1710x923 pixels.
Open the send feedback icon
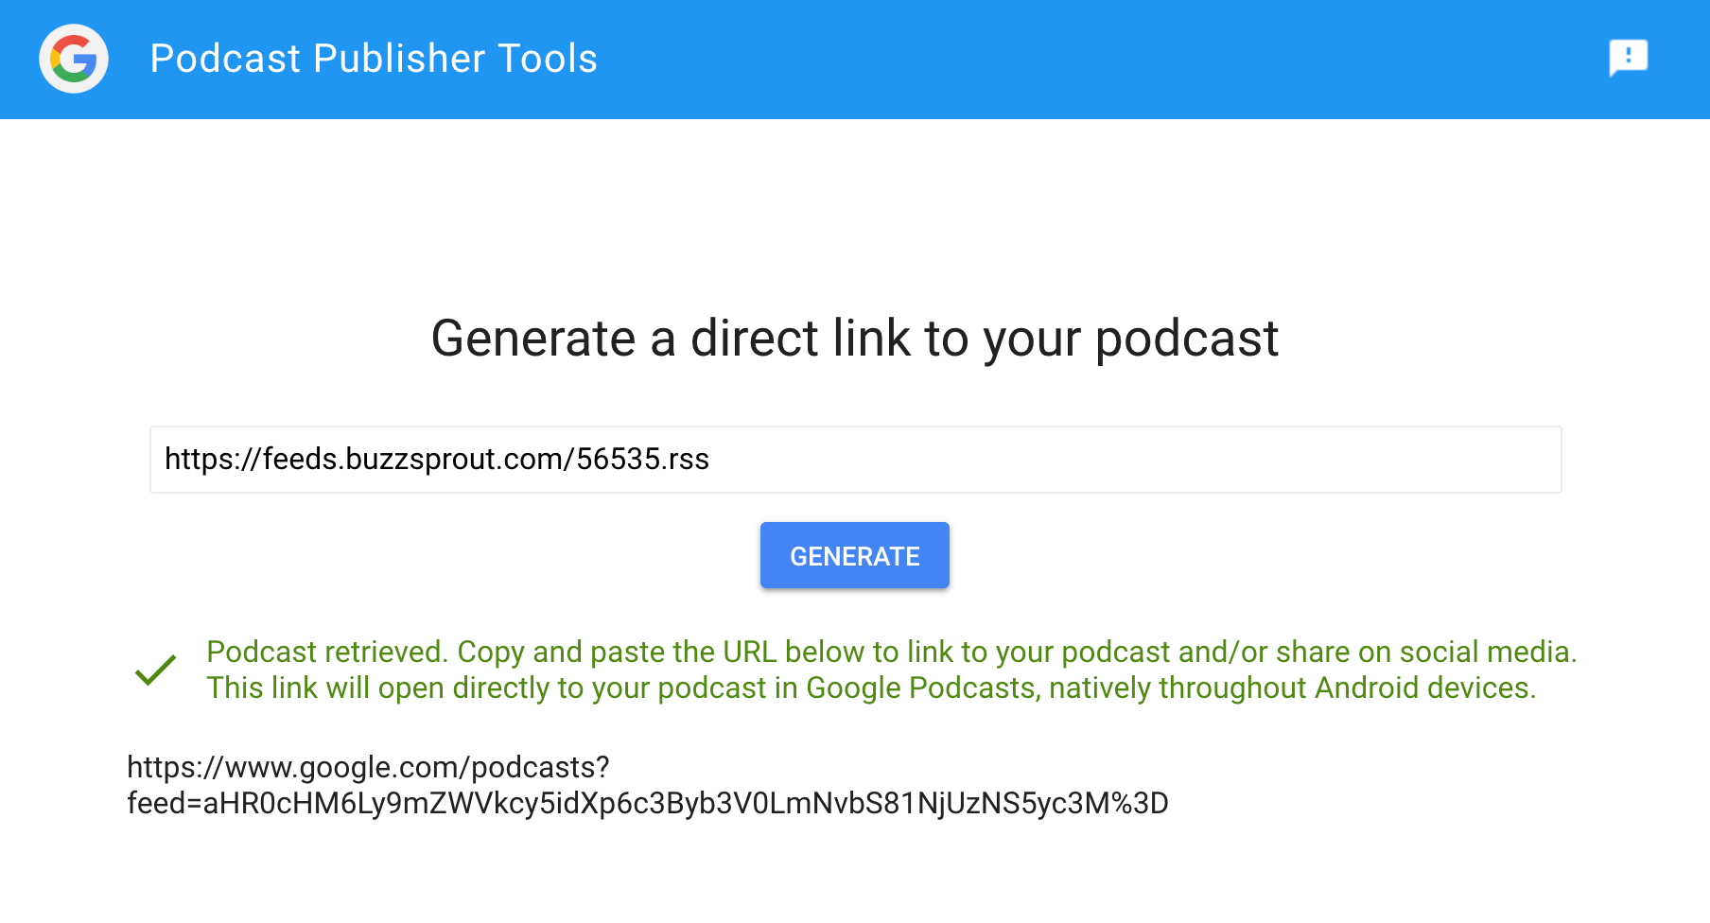tap(1628, 59)
